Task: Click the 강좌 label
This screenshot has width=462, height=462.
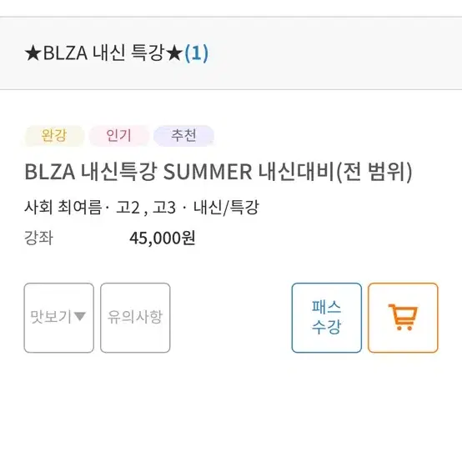Action: tap(38, 238)
